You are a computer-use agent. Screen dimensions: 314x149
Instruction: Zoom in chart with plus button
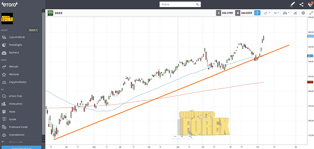pos(182,136)
